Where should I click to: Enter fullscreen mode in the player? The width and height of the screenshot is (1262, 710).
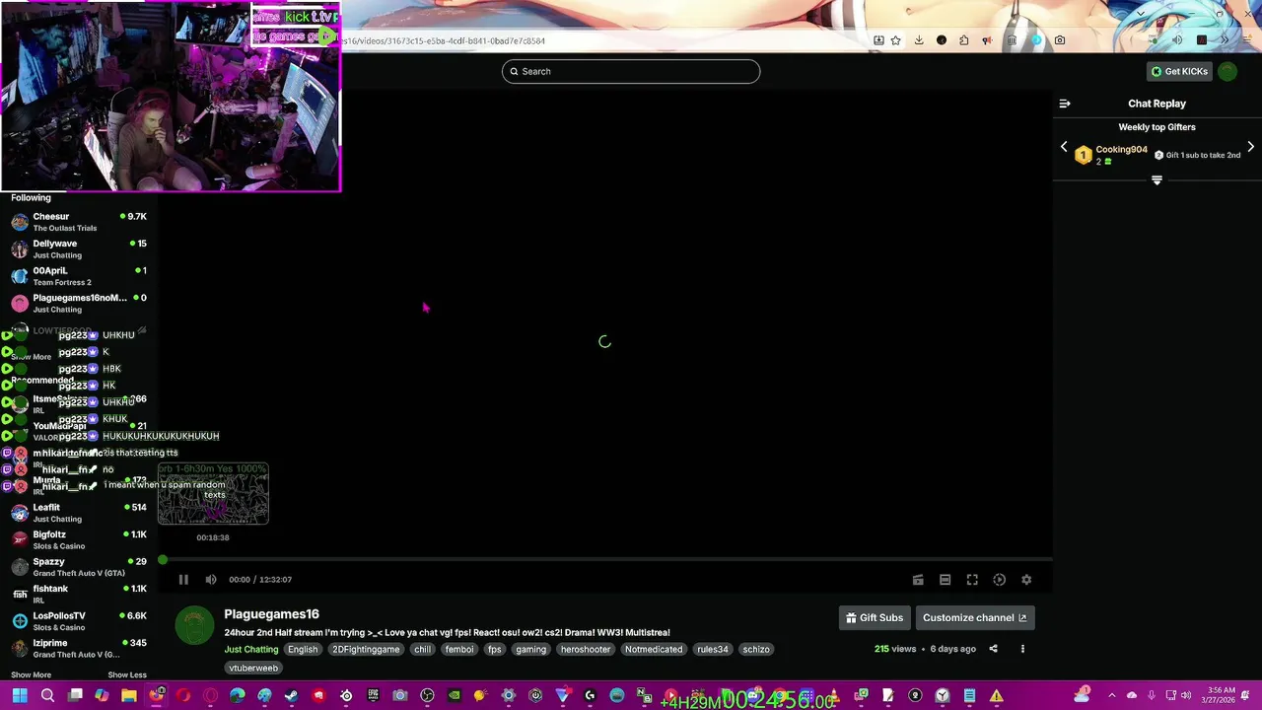(972, 580)
